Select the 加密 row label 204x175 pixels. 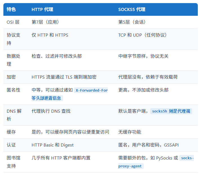[x=11, y=77]
